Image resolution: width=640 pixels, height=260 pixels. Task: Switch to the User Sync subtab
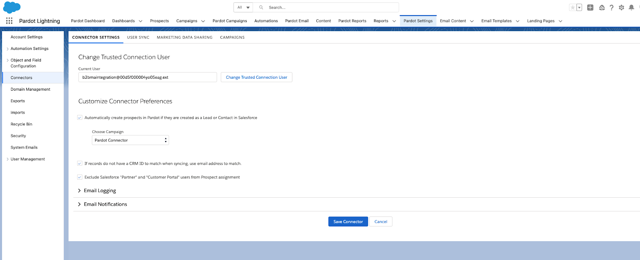pyautogui.click(x=138, y=37)
